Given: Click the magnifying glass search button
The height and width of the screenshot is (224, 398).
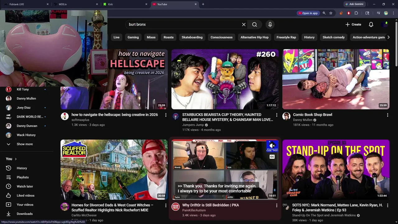Looking at the screenshot, I should tap(255, 25).
